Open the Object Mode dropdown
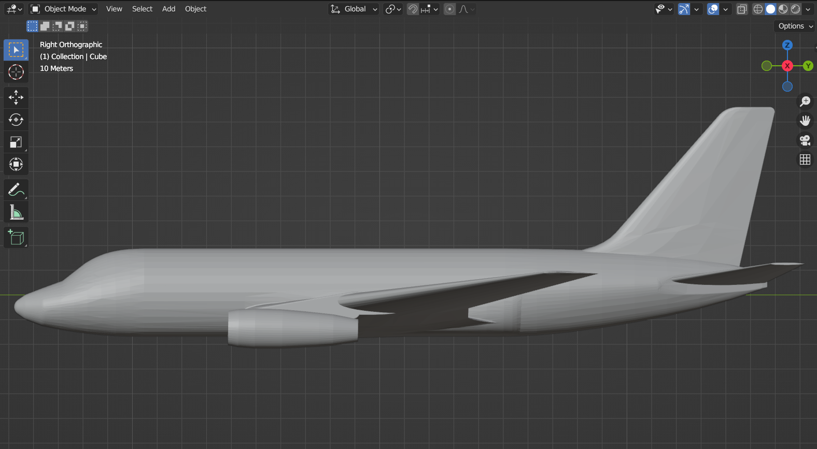 click(64, 9)
